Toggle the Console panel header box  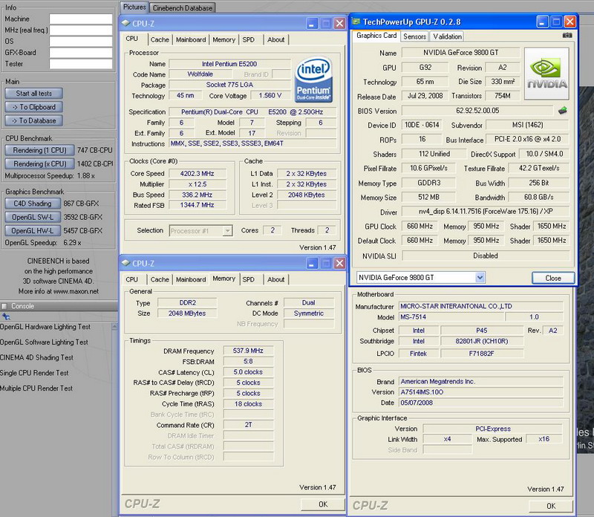4,306
